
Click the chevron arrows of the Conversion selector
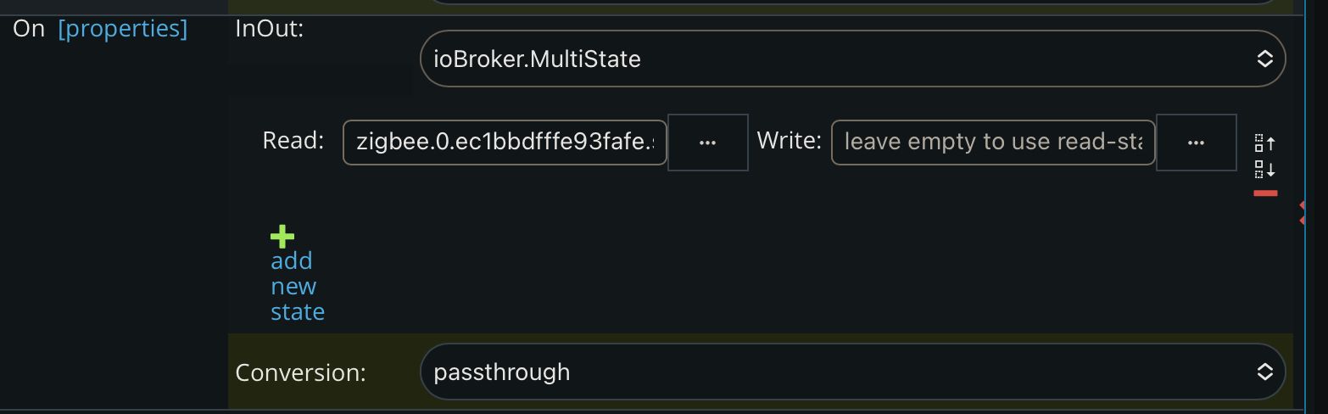click(x=1264, y=372)
